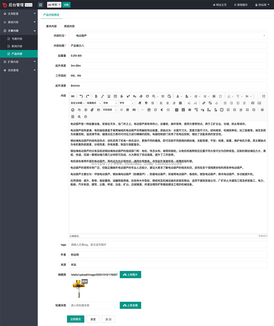
Task: Apply subscript formatting
Action: pyautogui.click(x=135, y=96)
